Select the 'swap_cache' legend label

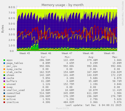14,69
